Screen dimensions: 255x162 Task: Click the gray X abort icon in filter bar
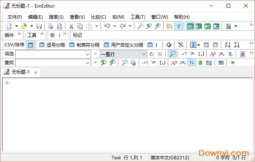click(160, 54)
